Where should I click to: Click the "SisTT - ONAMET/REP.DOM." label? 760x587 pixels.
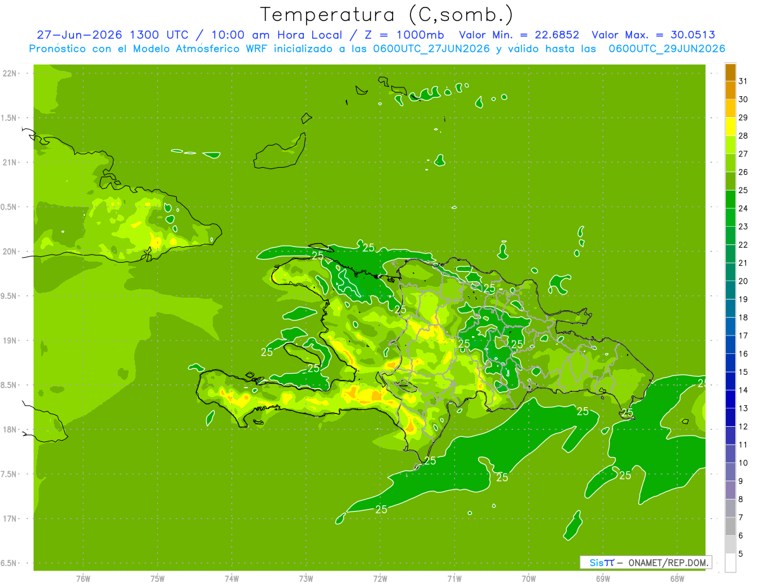click(x=645, y=562)
